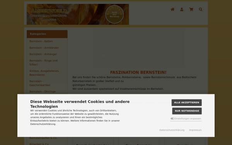Select Bernstein - Ohrringe category
The image size is (232, 145).
pyautogui.click(x=43, y=92)
